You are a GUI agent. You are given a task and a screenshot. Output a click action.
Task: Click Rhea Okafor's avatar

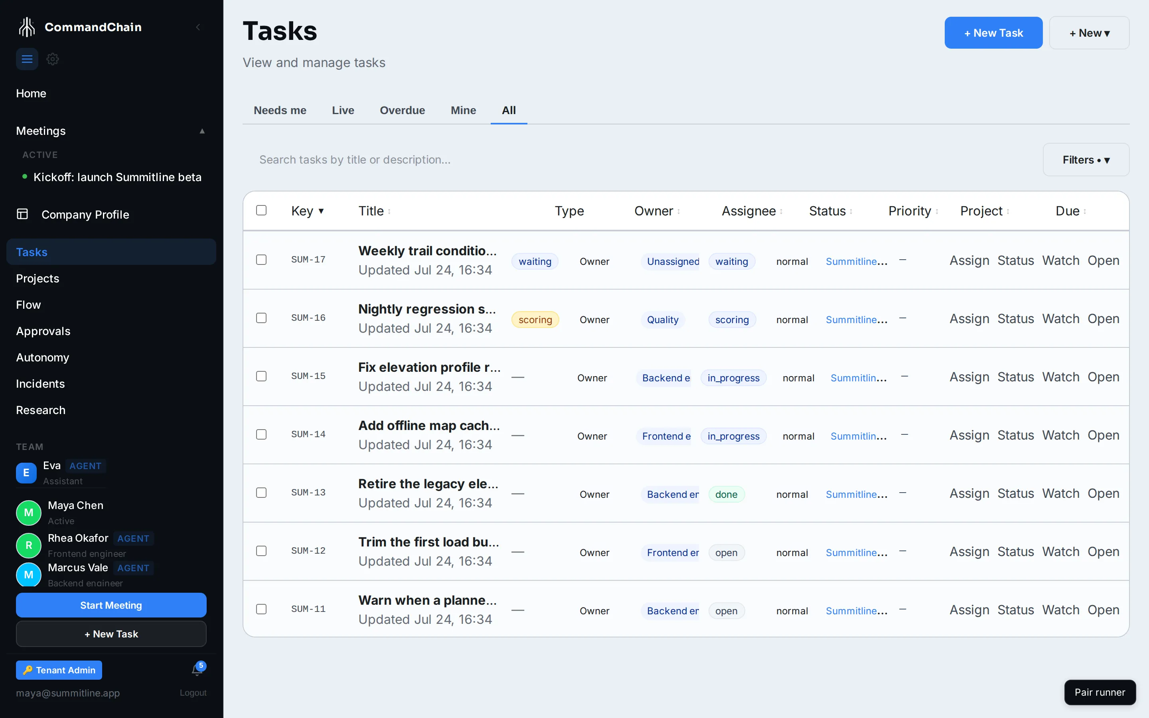[28, 545]
